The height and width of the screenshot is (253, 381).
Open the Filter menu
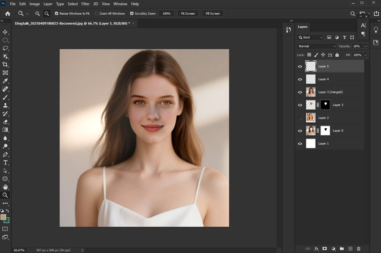click(85, 4)
